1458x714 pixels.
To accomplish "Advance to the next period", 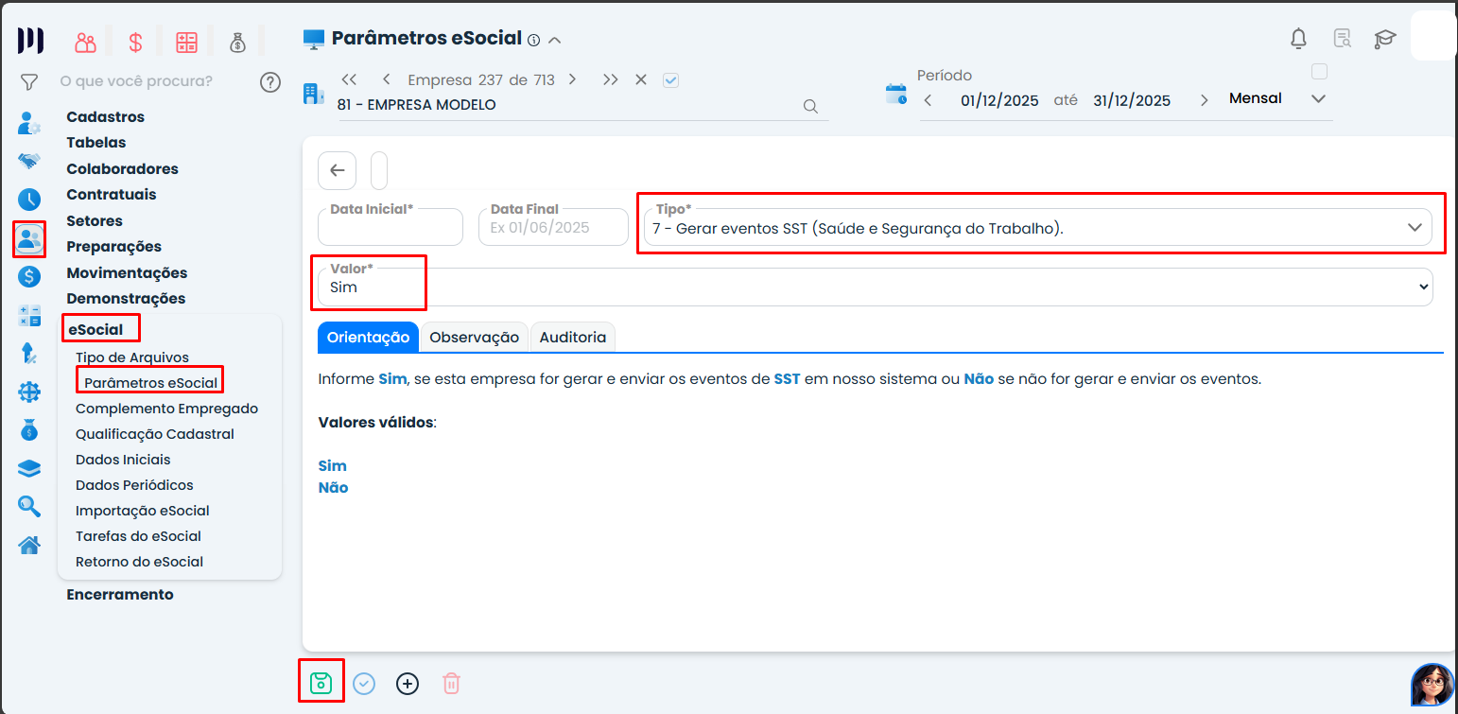I will click(1204, 100).
